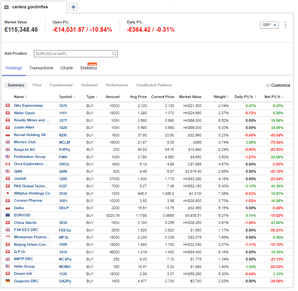Click symbol 1576 link
298x291 pixels.
pyautogui.click(x=63, y=106)
